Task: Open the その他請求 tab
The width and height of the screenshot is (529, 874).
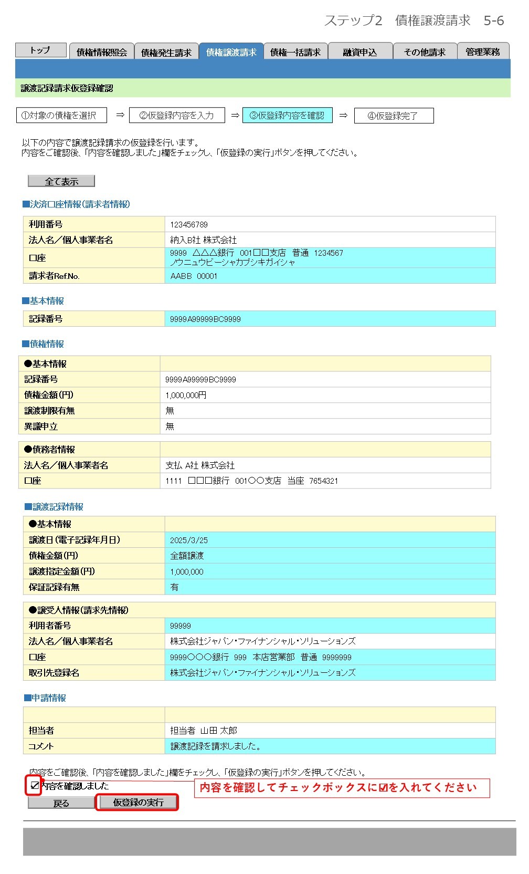Action: (425, 52)
